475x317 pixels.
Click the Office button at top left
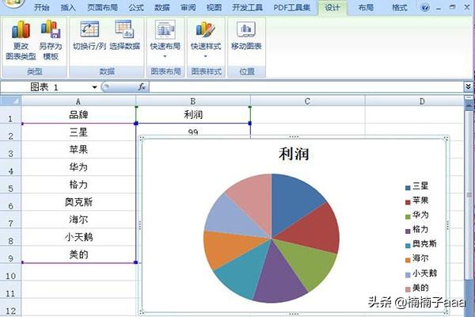tap(12, 3)
